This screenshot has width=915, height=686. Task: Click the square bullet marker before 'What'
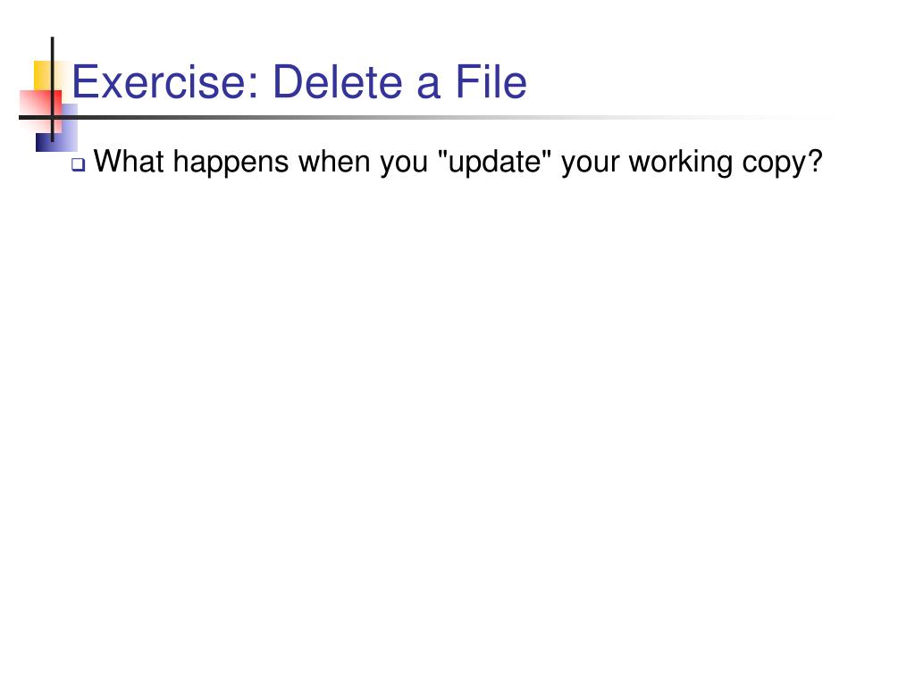79,165
